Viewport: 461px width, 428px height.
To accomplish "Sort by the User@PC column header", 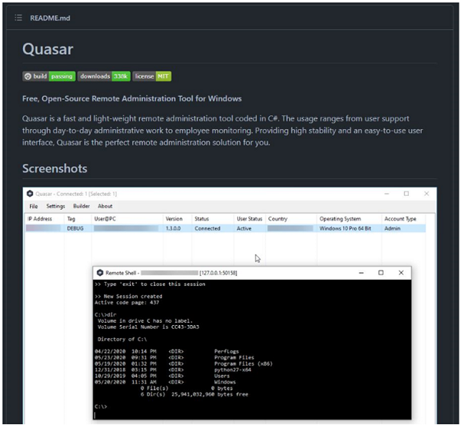I will pos(105,219).
